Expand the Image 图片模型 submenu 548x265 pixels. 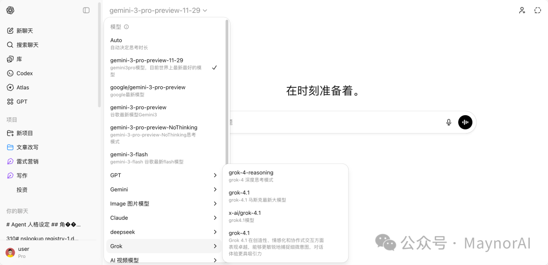(x=163, y=204)
